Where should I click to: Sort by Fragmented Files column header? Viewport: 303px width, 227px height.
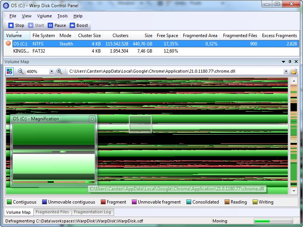(240, 36)
